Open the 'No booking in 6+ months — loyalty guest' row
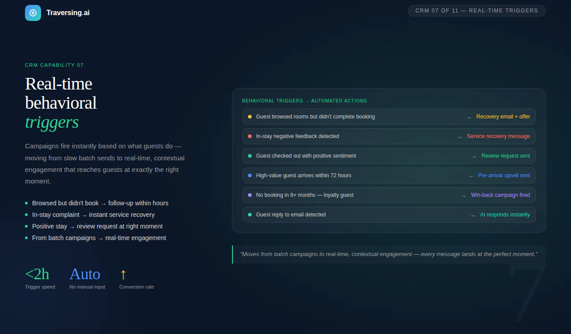 (x=389, y=195)
